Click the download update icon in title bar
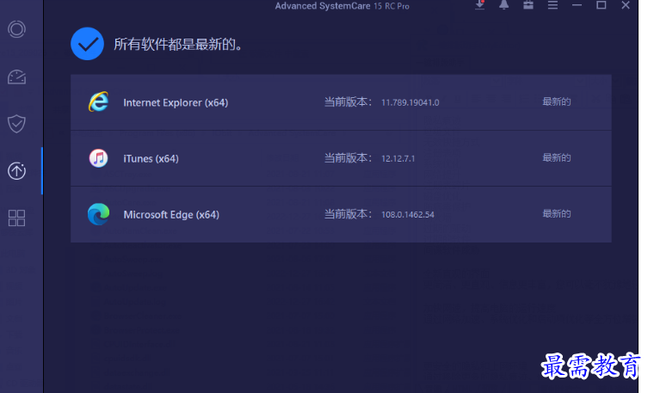The image size is (648, 393). pyautogui.click(x=480, y=5)
